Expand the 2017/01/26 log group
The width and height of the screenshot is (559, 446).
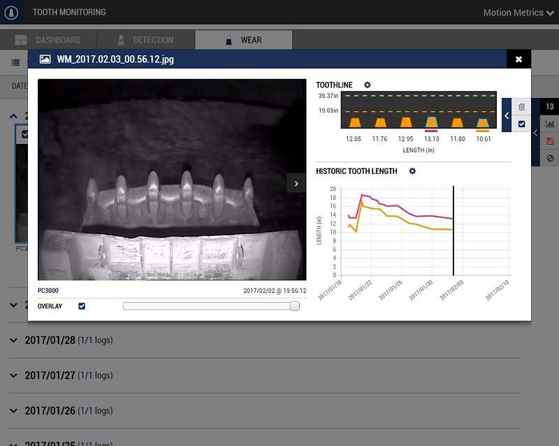point(13,410)
